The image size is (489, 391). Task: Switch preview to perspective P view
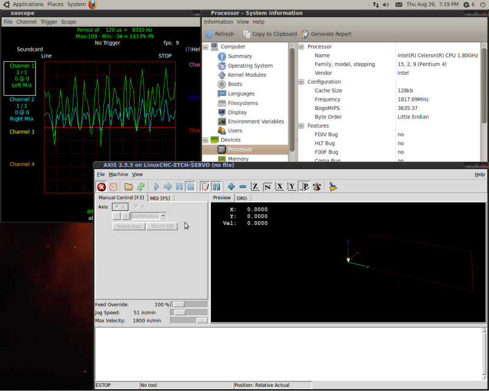(304, 187)
